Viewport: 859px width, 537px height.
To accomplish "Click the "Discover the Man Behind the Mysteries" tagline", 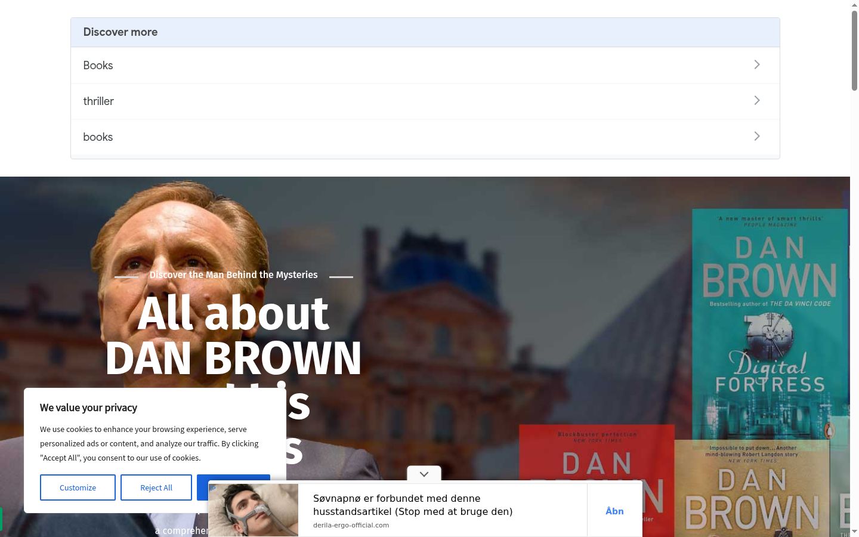I will tap(233, 274).
